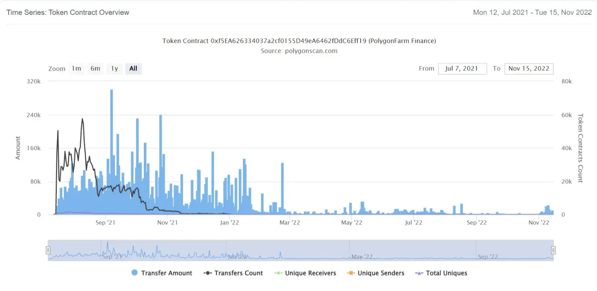Click the green Unique Receivers legend marker

point(278,273)
